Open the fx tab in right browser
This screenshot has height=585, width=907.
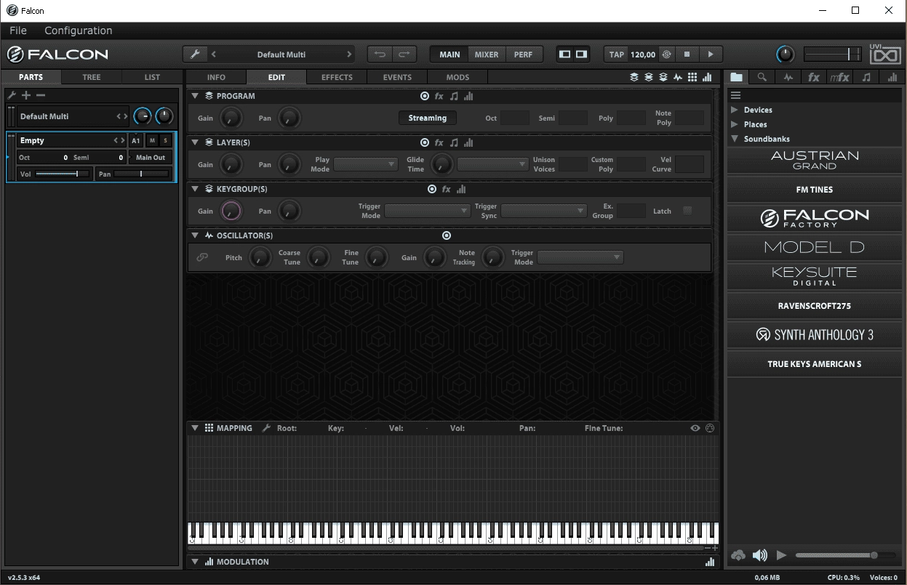coord(814,77)
